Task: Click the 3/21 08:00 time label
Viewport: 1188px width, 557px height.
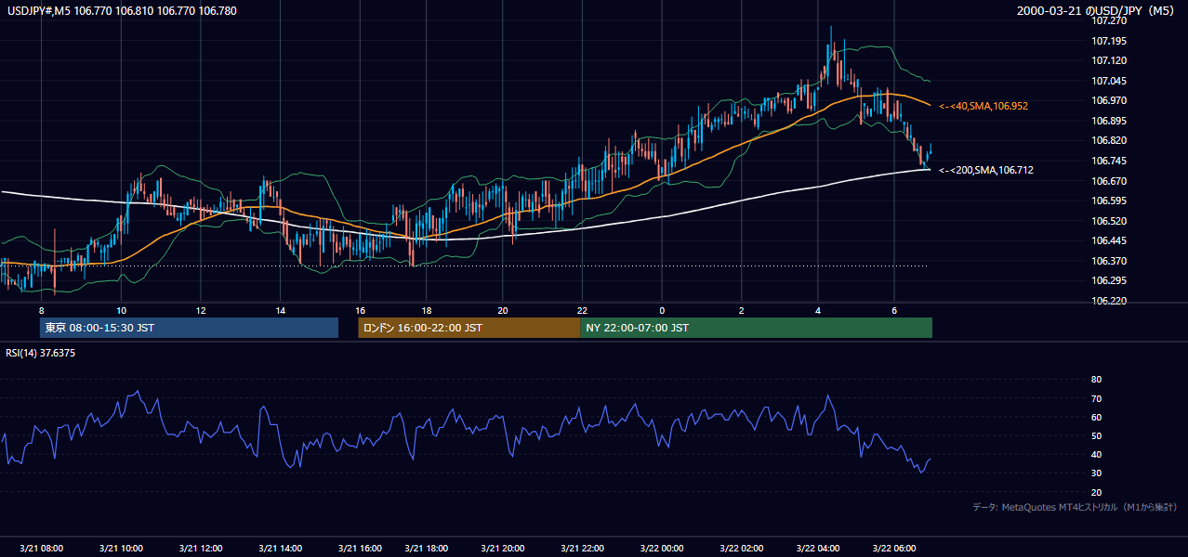Action: 43,549
